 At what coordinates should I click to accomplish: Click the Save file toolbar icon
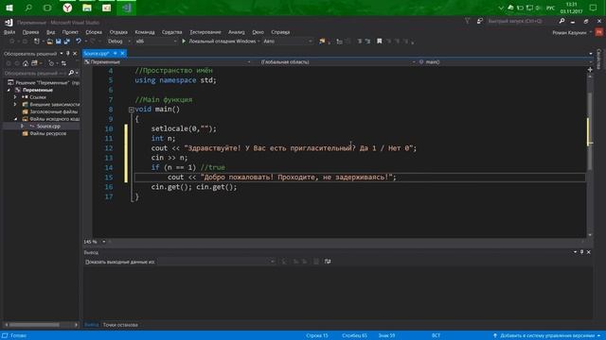[x=59, y=42]
